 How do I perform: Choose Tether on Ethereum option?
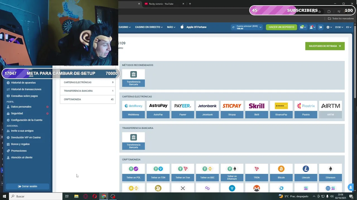coord(232,172)
